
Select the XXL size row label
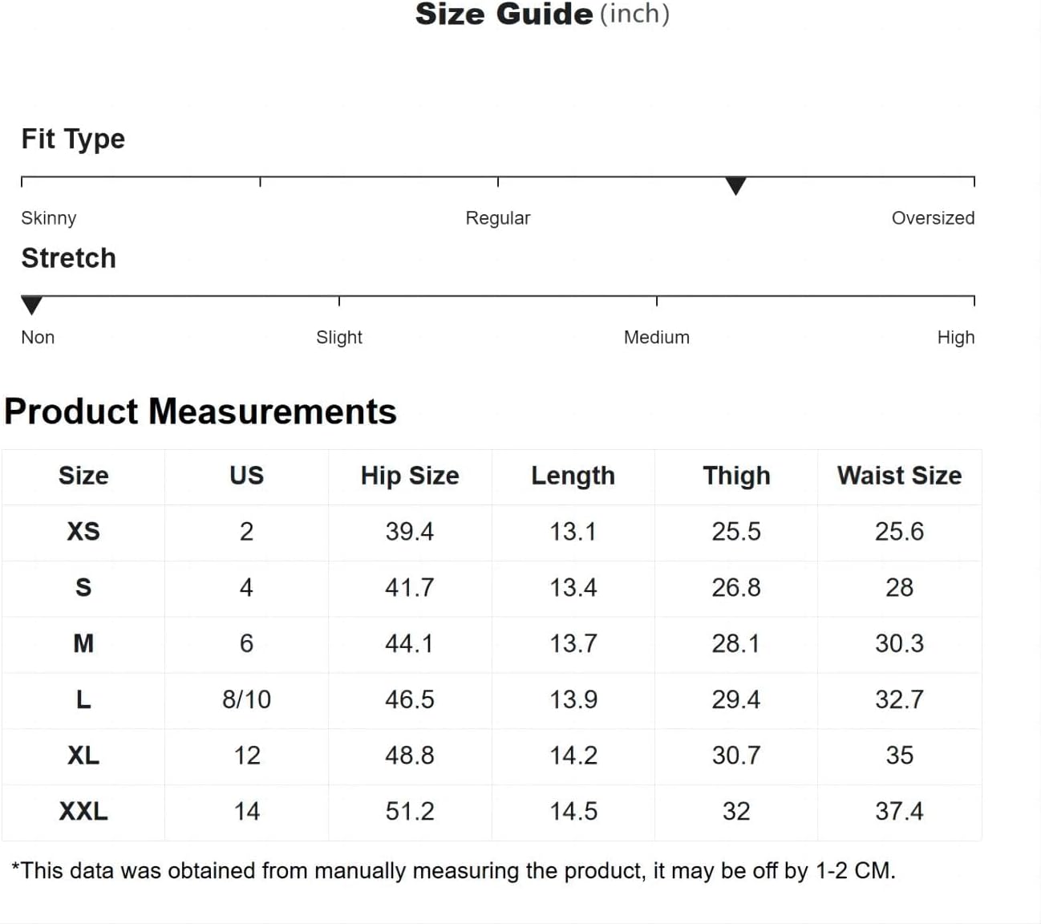(83, 812)
